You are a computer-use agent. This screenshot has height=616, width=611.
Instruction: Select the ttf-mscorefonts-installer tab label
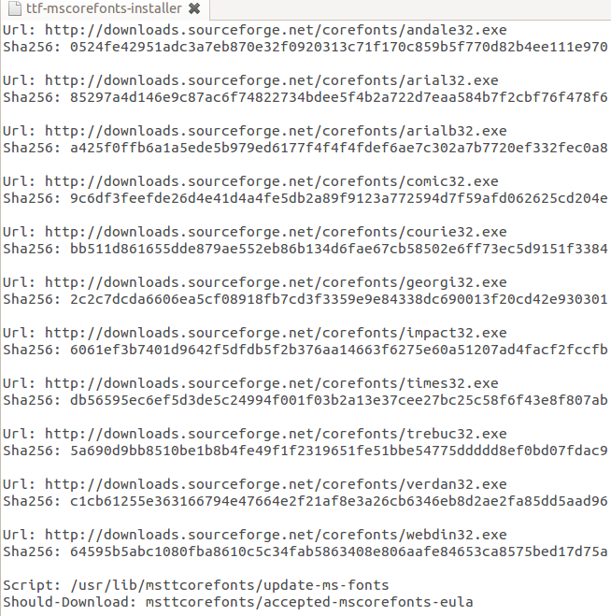104,8
